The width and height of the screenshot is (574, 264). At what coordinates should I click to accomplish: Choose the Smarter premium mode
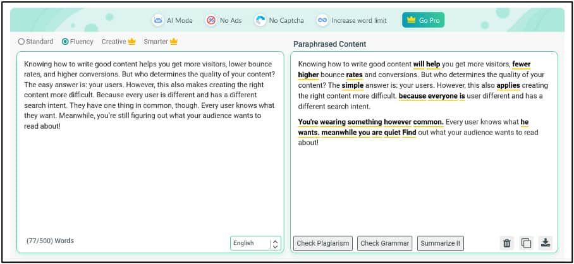click(x=161, y=42)
